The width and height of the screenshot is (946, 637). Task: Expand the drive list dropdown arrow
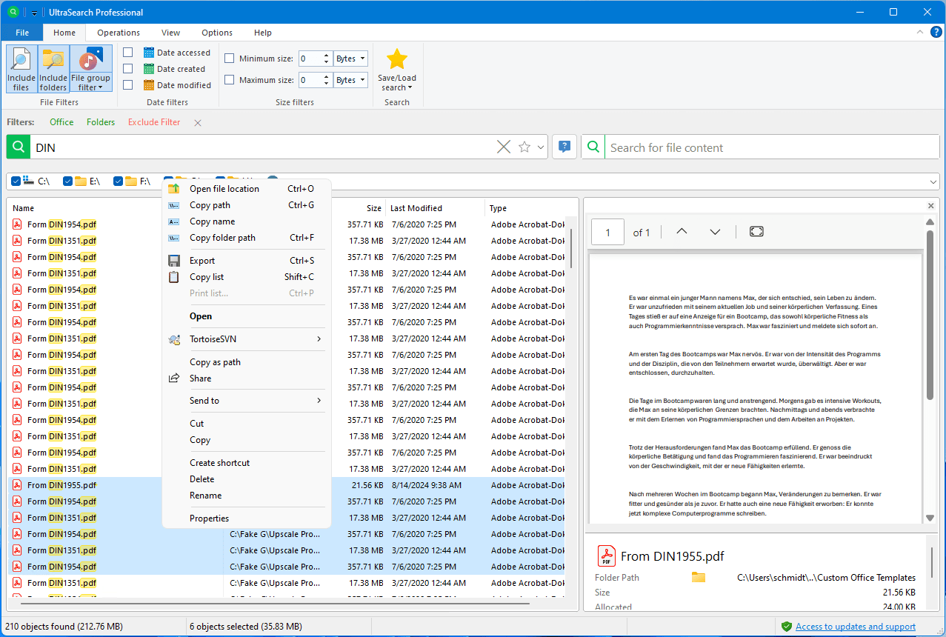click(932, 182)
